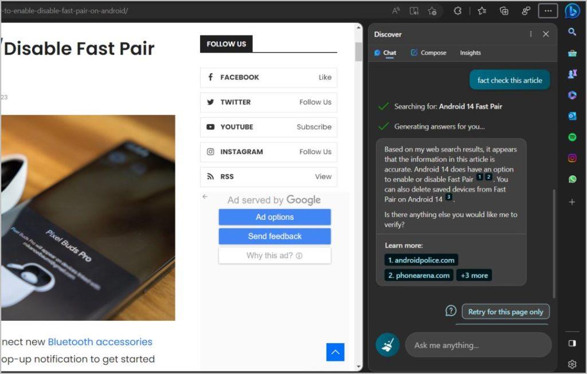Open the androidpolice.com source link

coord(421,260)
